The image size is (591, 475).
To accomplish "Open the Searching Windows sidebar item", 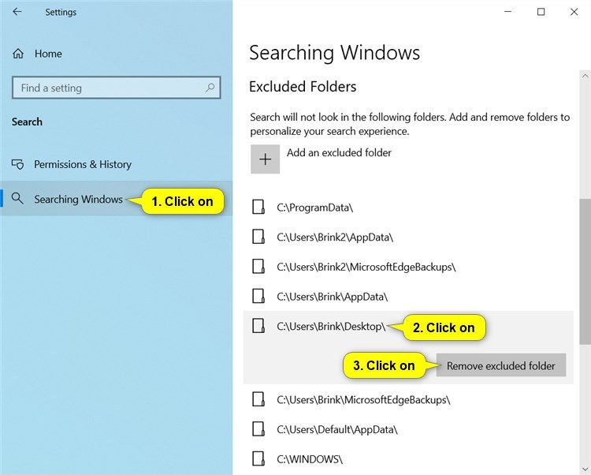I will tap(117, 199).
